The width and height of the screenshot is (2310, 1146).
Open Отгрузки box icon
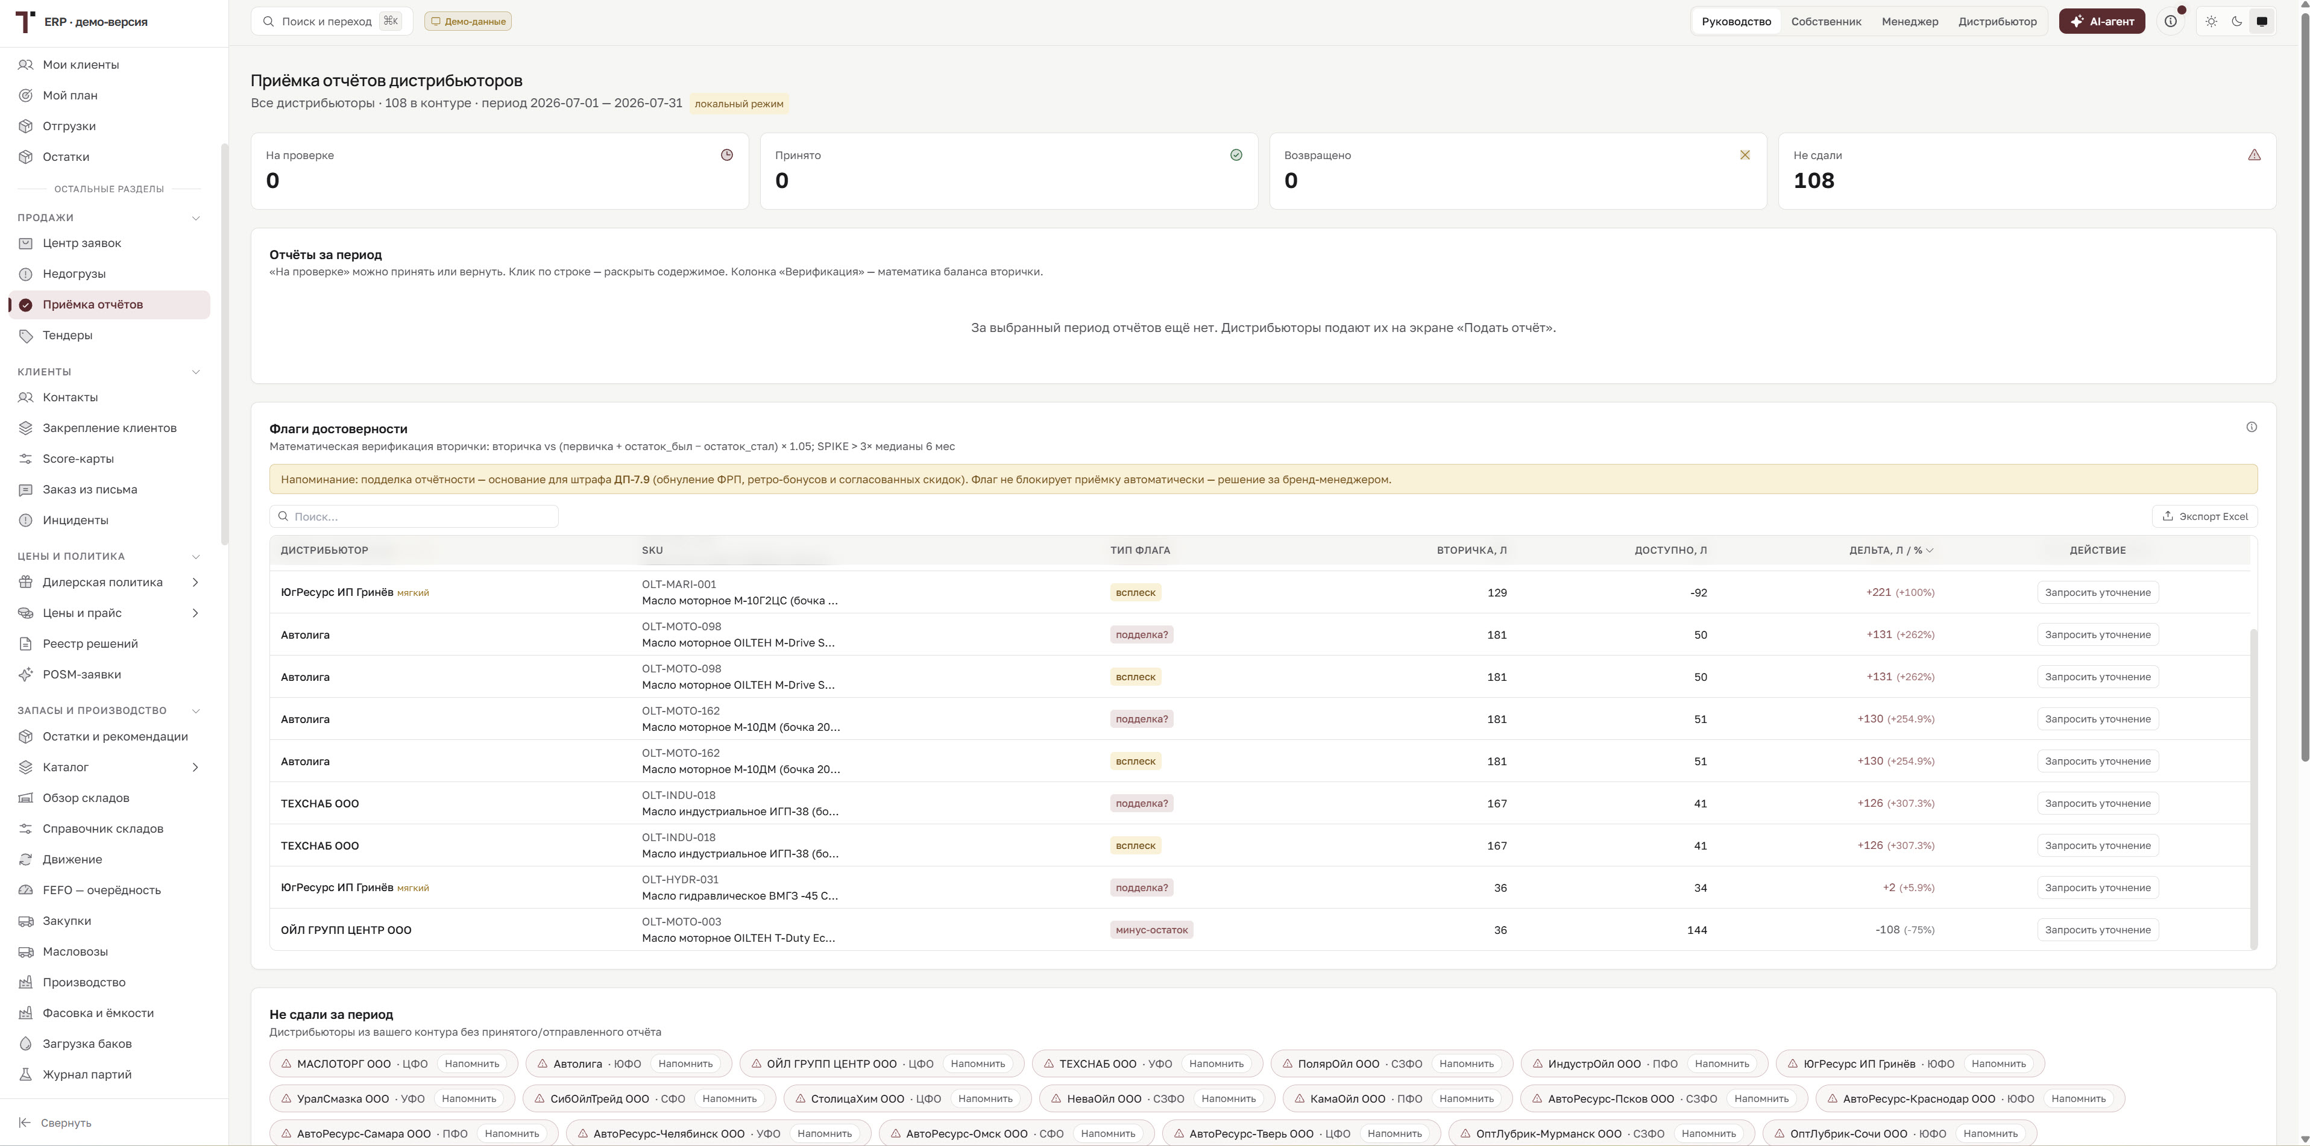click(x=26, y=127)
